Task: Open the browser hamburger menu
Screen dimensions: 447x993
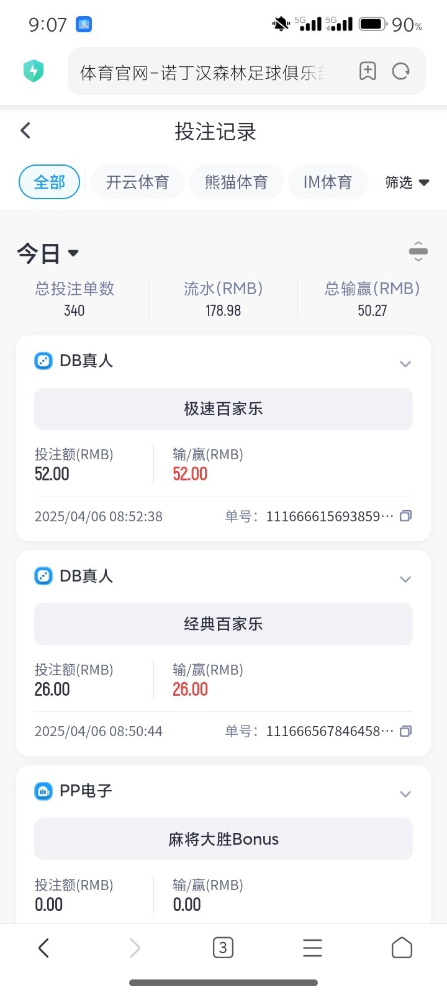Action: coord(312,948)
